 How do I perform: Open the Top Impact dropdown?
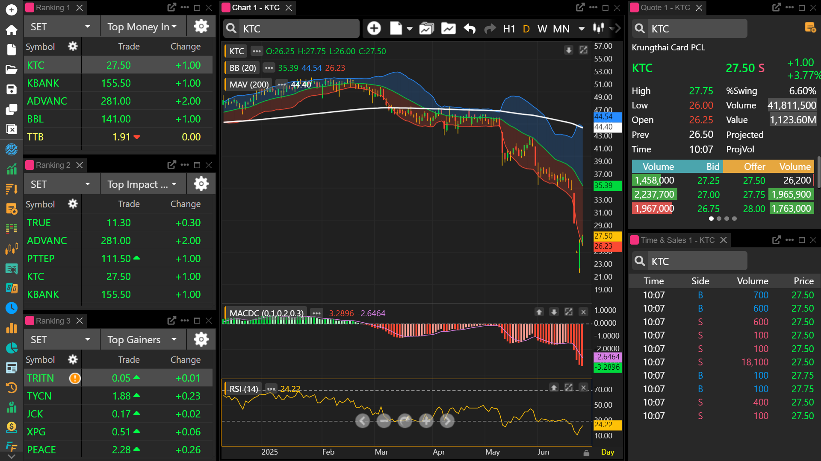143,184
